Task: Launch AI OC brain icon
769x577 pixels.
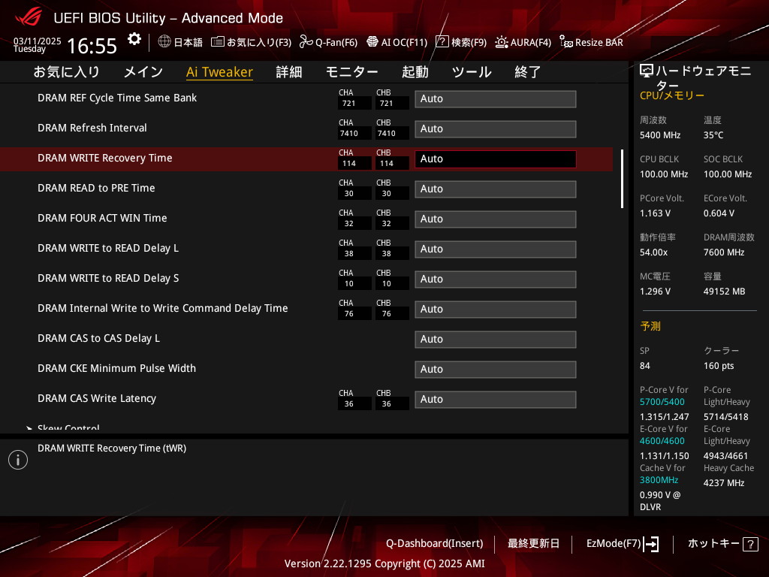Action: tap(372, 42)
